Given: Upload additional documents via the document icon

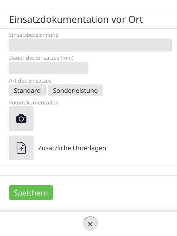Looking at the screenshot, I should click(x=21, y=148).
